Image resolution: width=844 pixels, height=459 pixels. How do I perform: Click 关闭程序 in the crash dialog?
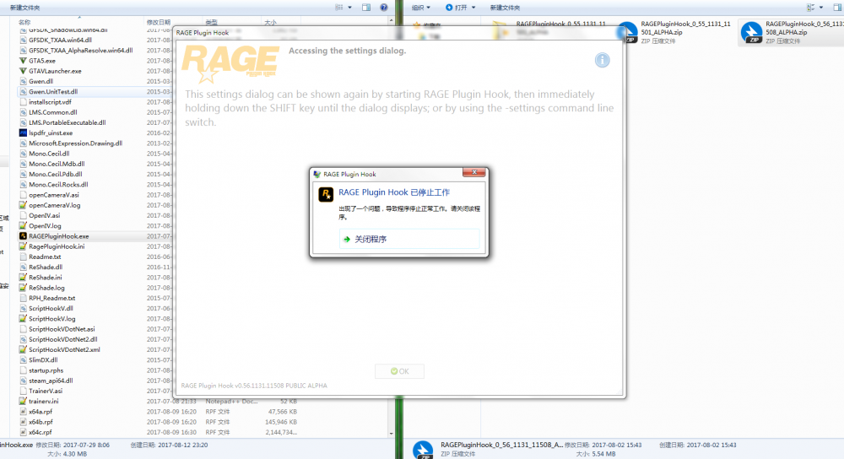click(x=408, y=239)
